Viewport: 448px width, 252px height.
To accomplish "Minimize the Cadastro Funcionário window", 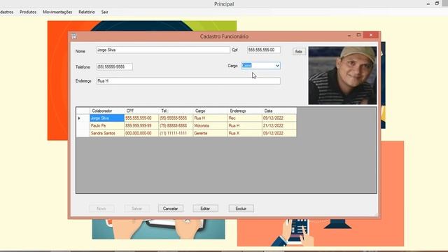I will point(349,36).
